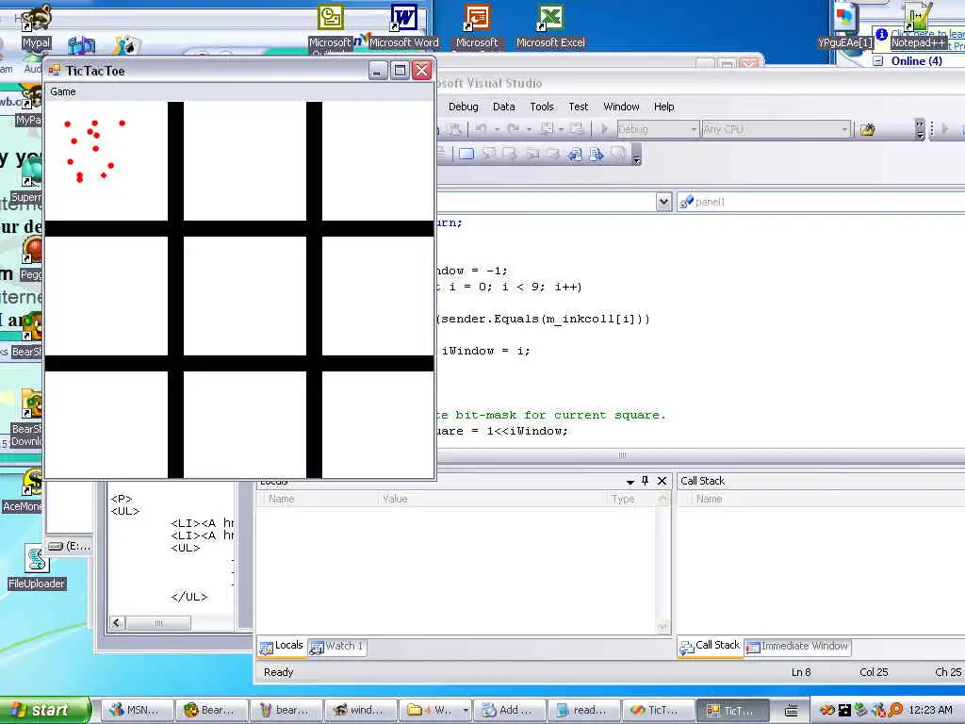Click the bottom-right TicTacToe square
Screen dimensions: 965x724
pyautogui.click(x=378, y=425)
